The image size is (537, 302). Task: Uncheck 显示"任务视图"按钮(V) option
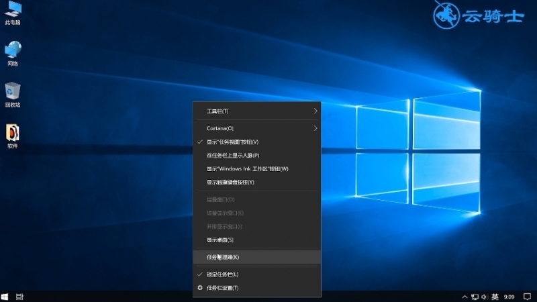coord(257,142)
